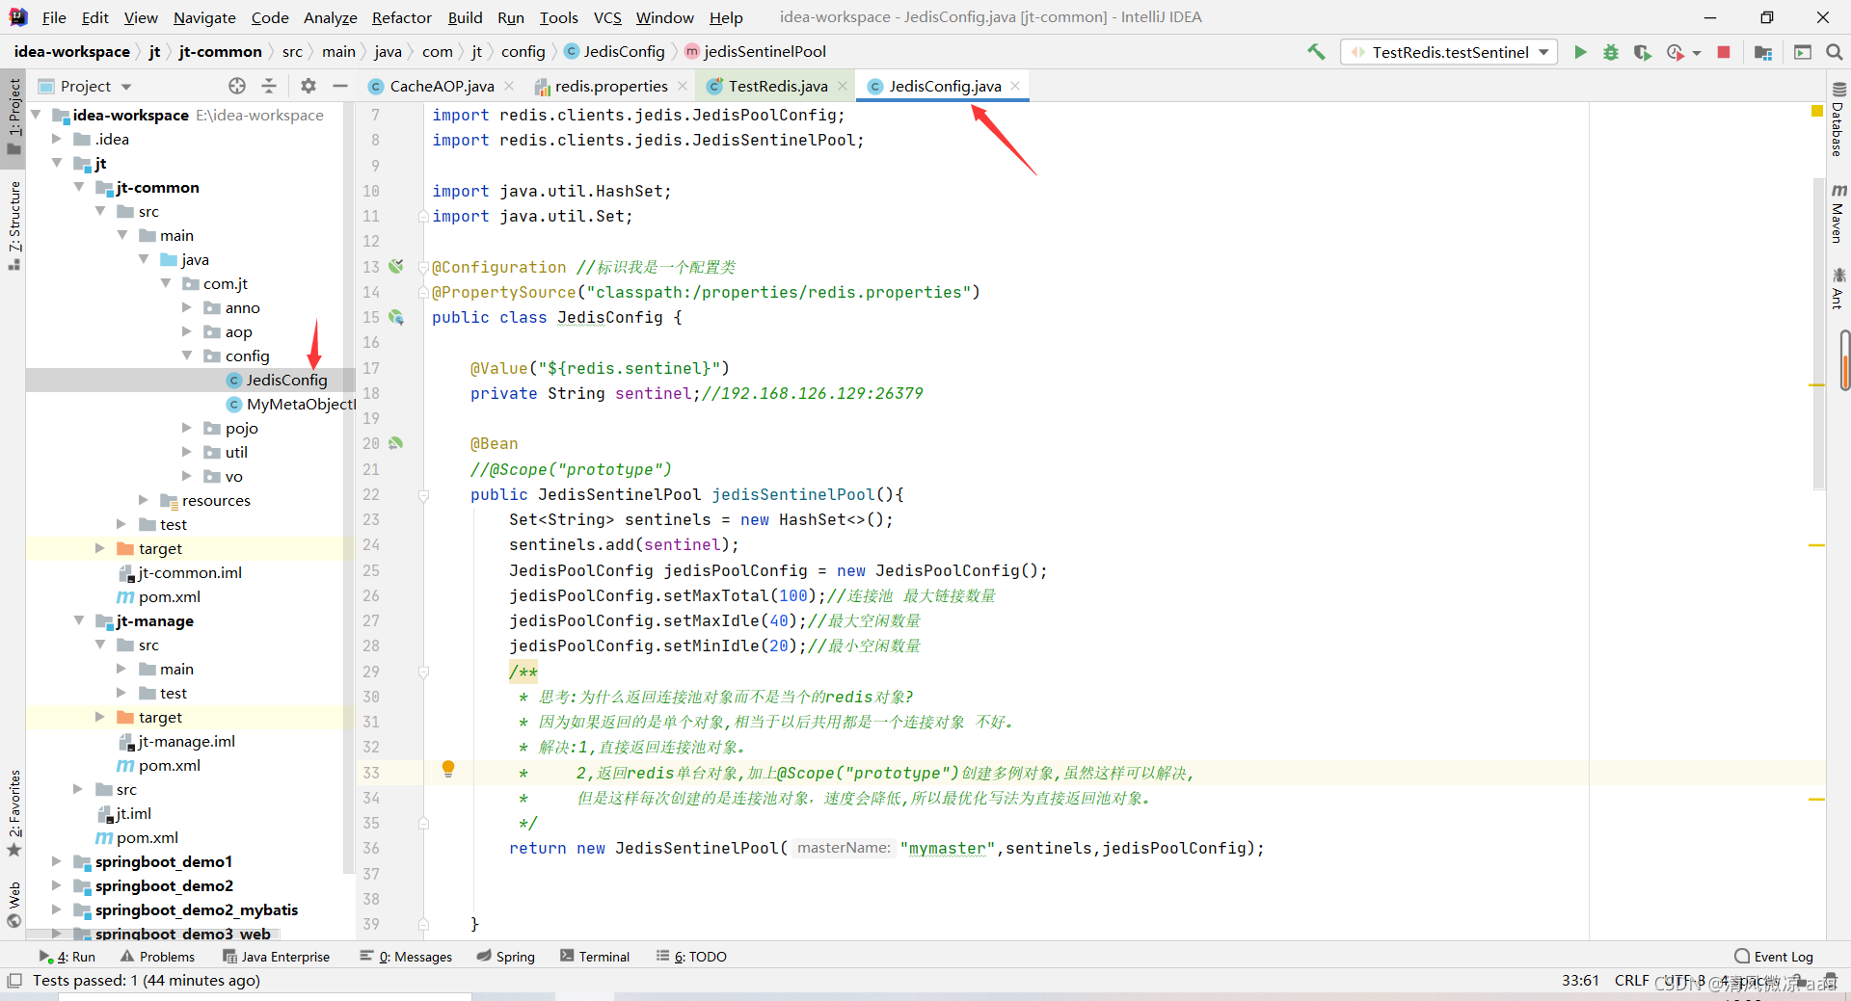Run with coverage shield icon
The height and width of the screenshot is (1001, 1851).
(x=1642, y=52)
